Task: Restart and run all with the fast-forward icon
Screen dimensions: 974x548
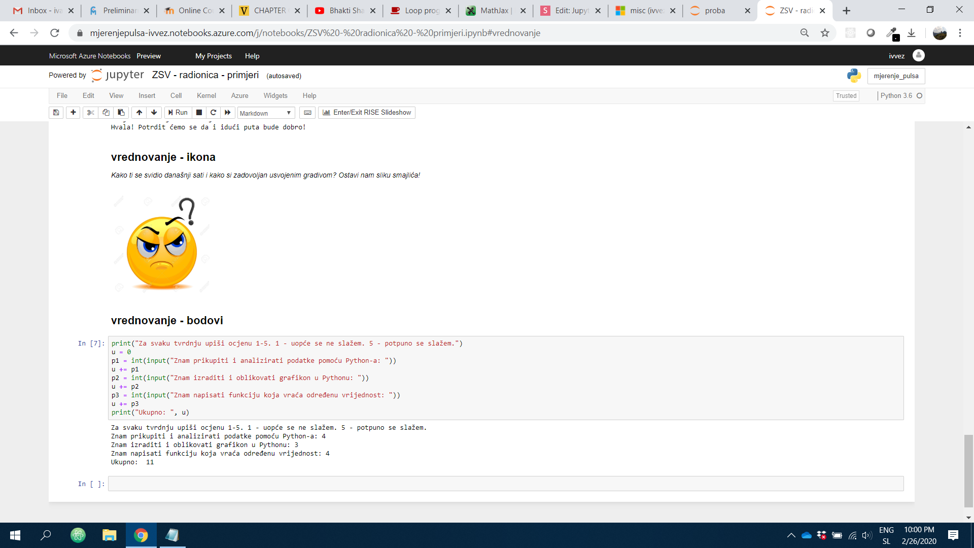Action: (x=228, y=113)
